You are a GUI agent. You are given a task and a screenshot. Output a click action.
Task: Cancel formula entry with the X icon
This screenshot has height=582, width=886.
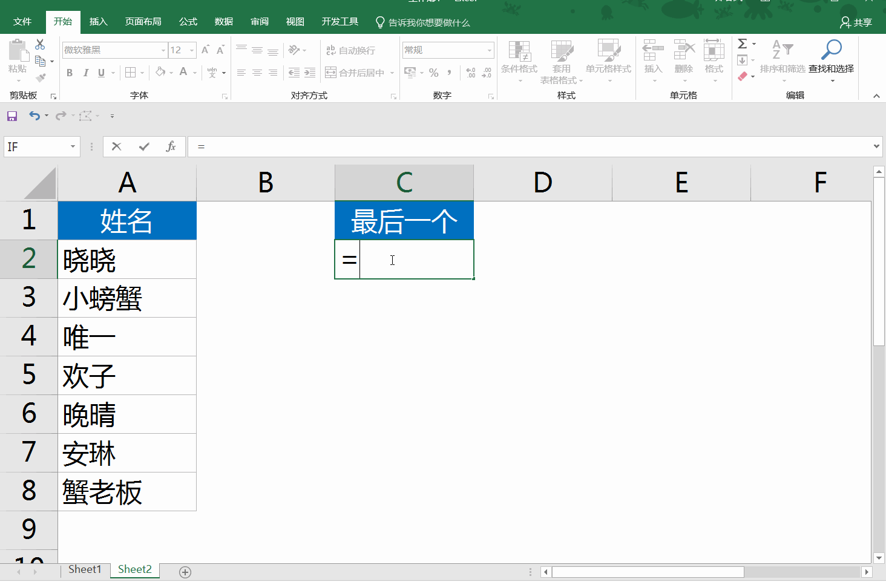(x=117, y=146)
